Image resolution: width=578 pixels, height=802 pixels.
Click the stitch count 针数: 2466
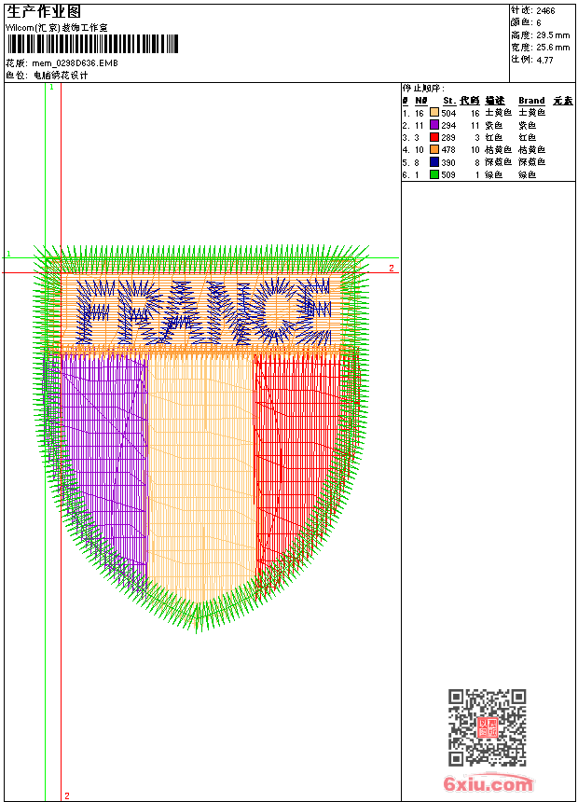(x=533, y=10)
